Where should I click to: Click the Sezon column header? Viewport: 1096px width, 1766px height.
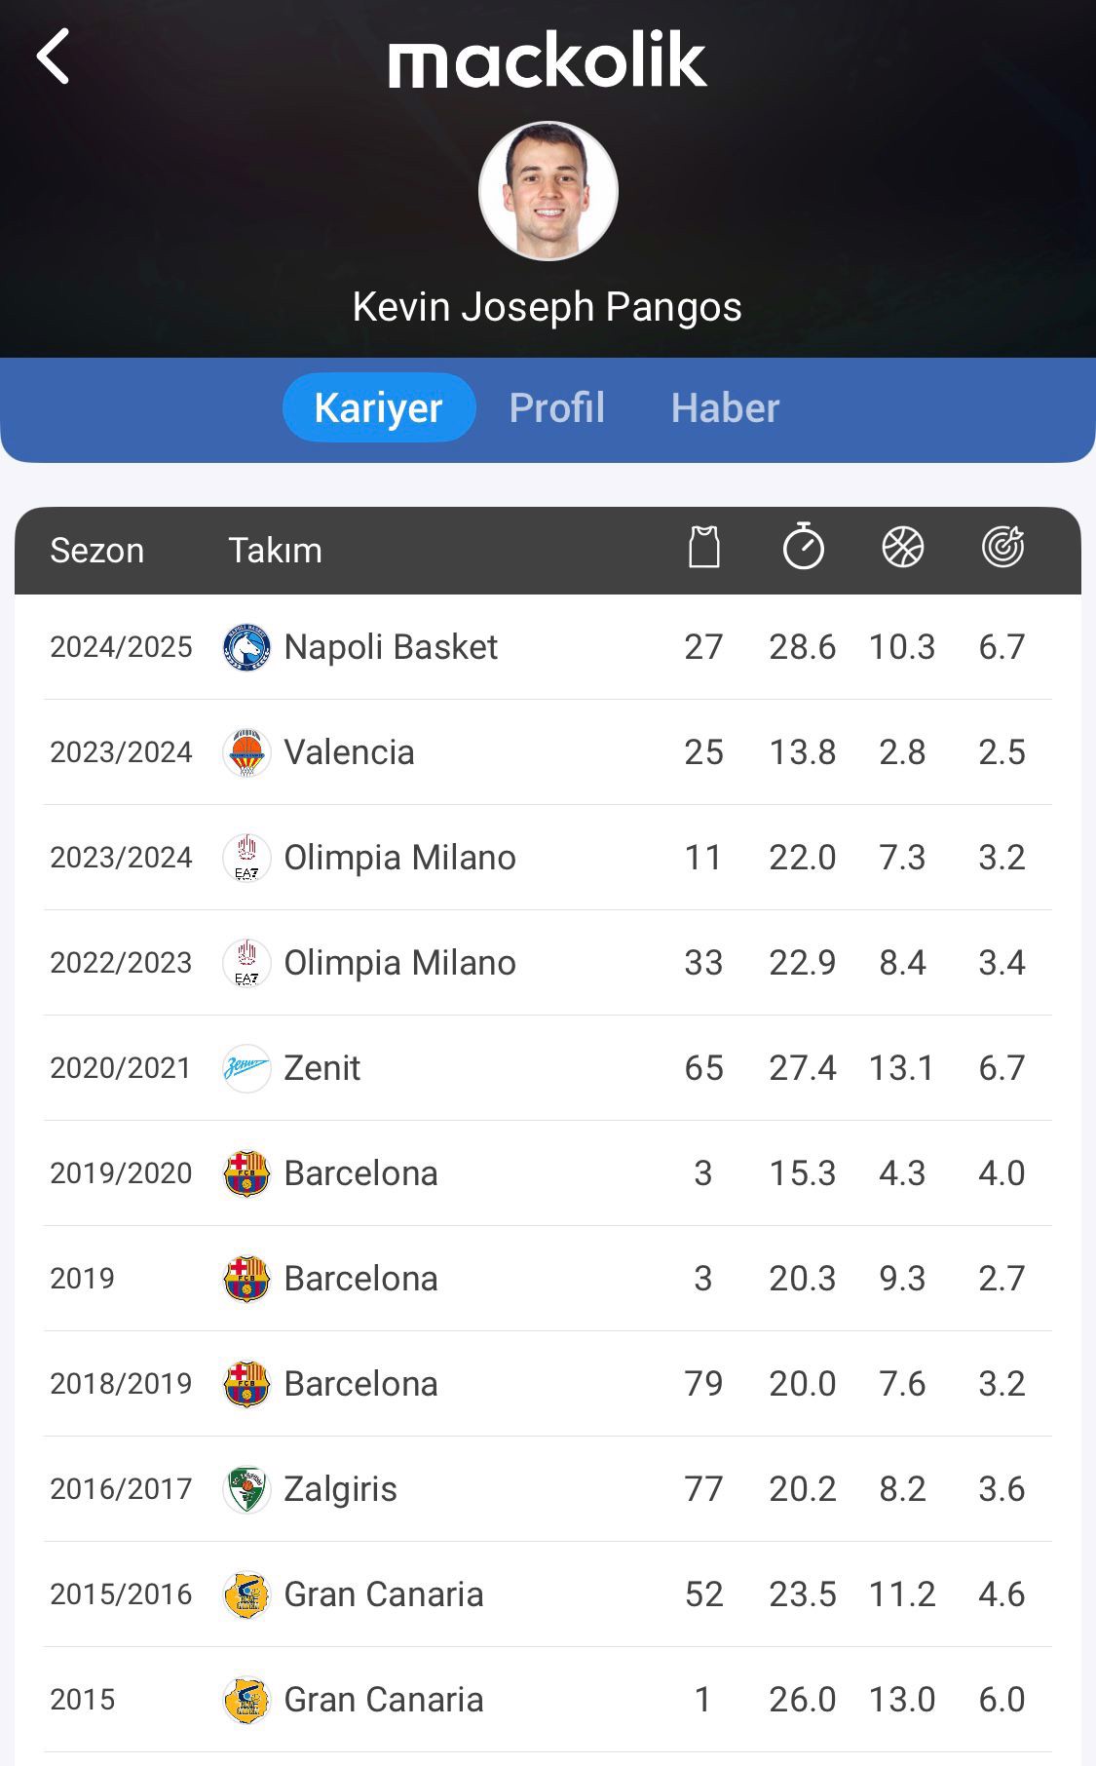96,551
